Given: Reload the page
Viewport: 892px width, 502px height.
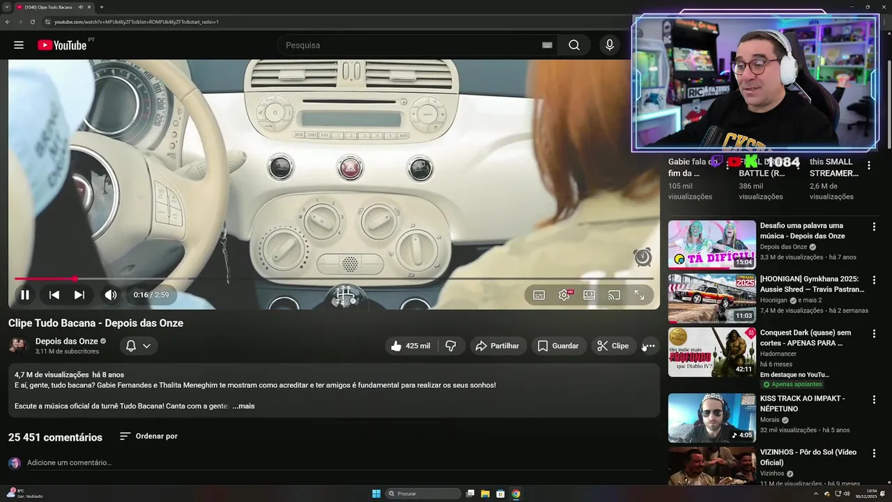Looking at the screenshot, I should click(33, 22).
